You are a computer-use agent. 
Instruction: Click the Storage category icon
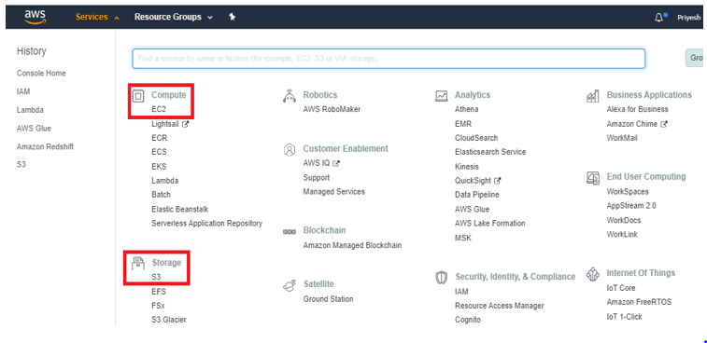138,263
